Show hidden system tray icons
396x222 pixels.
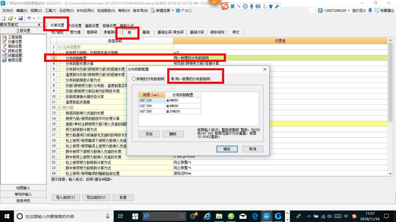[x=309, y=216]
